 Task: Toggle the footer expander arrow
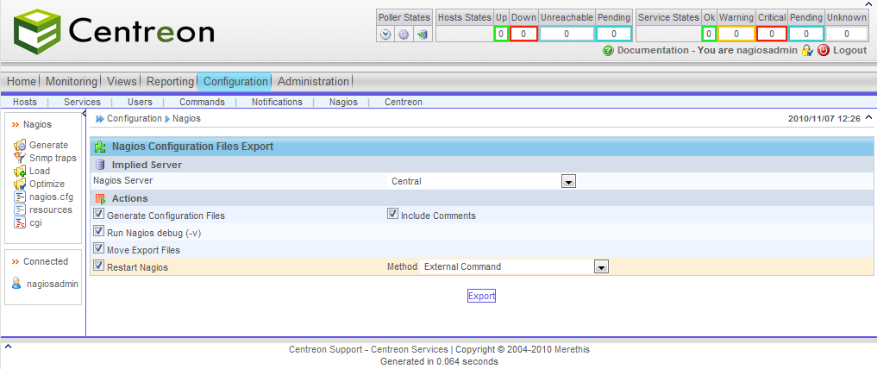pos(8,347)
